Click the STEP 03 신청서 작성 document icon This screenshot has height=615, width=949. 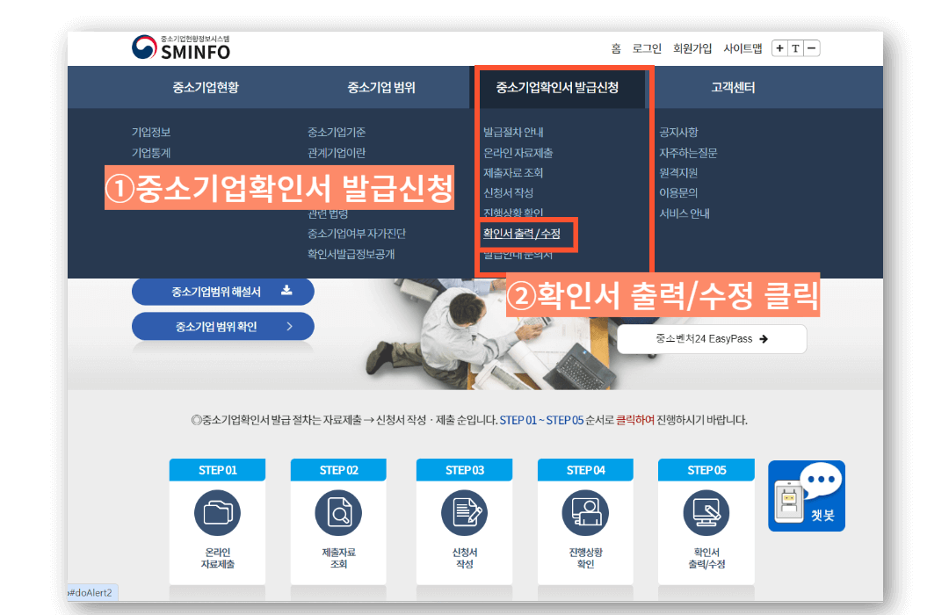[x=464, y=512]
